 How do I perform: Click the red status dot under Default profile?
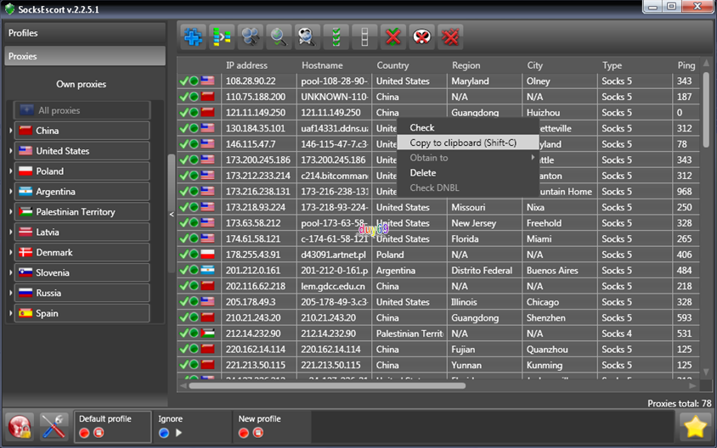click(84, 433)
